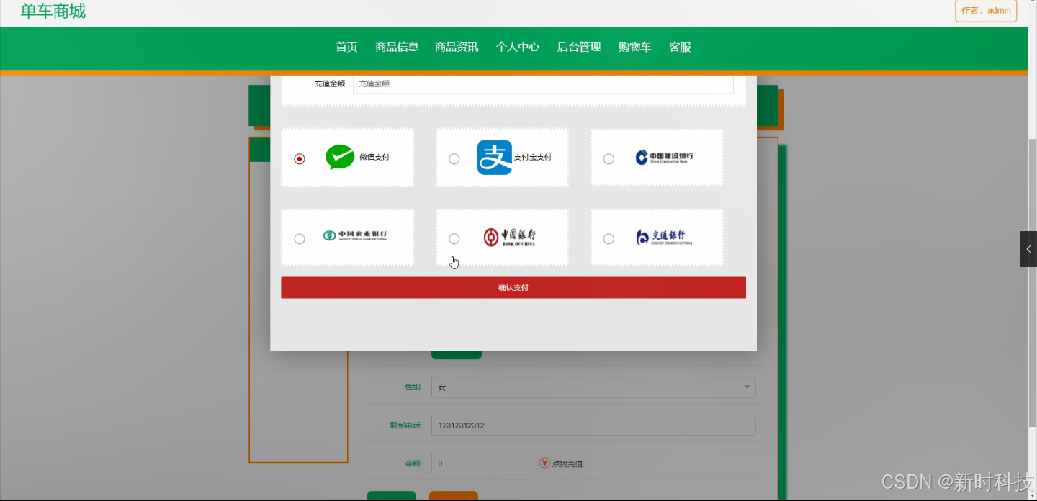
Task: Click the WeChat Pay green logo
Action: (x=340, y=157)
